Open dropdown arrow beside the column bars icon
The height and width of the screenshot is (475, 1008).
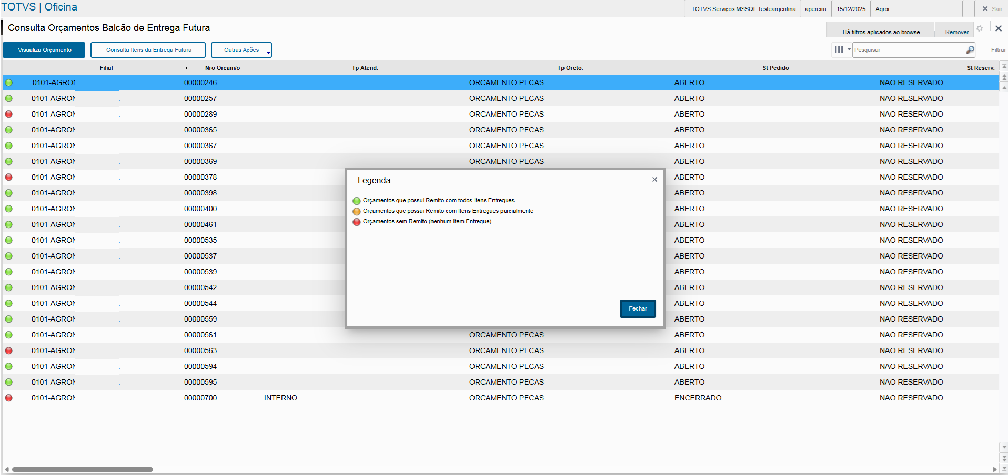pos(849,49)
